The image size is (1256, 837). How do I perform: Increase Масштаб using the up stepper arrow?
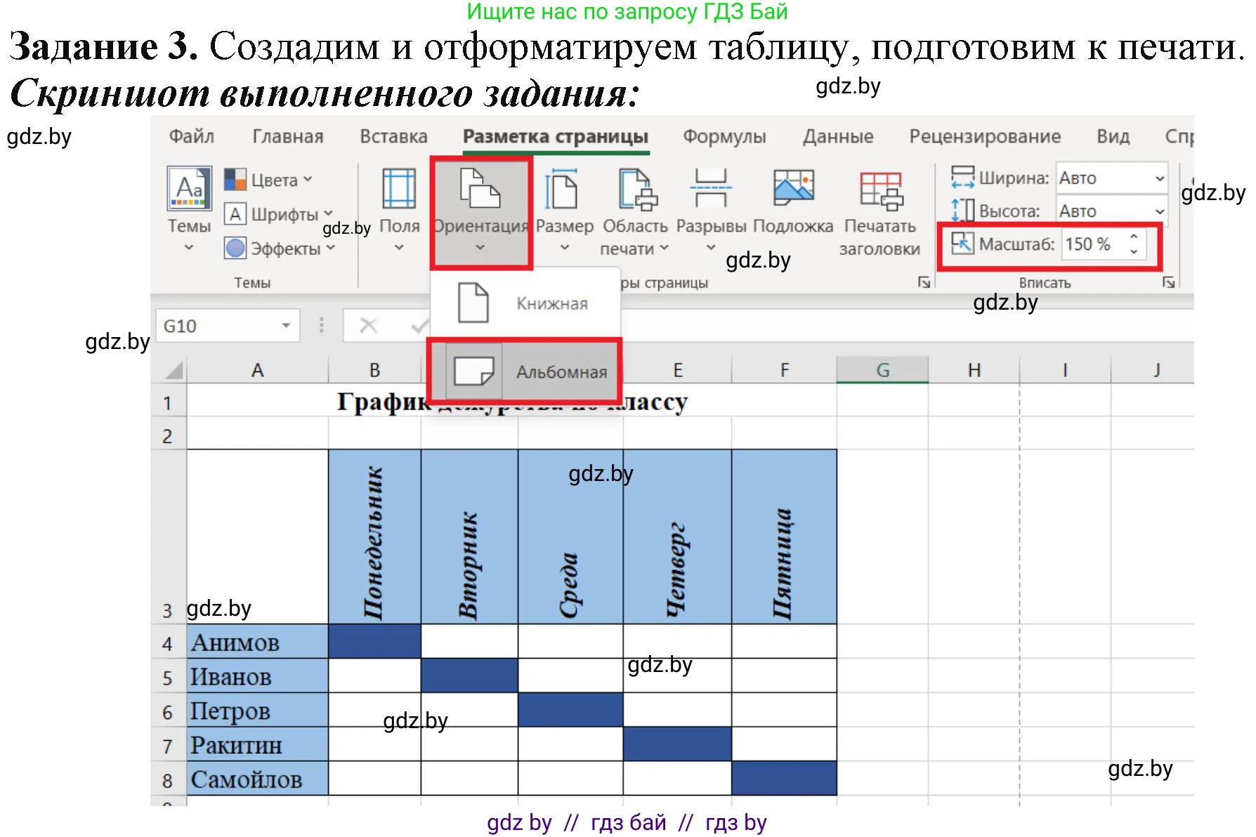[x=1134, y=237]
